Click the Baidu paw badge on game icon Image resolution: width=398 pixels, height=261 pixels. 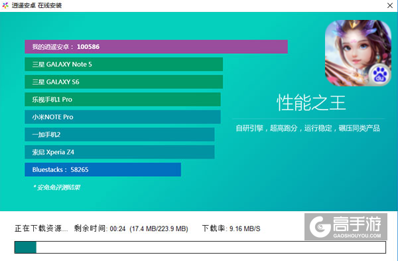tap(379, 75)
